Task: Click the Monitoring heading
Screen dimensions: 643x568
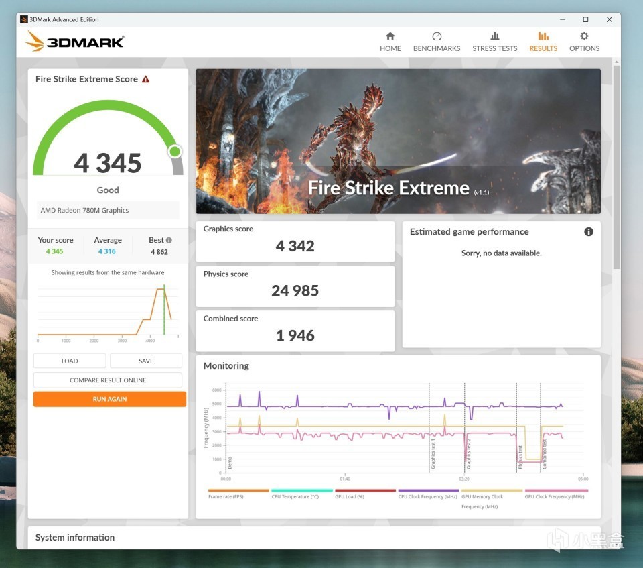Action: tap(226, 365)
